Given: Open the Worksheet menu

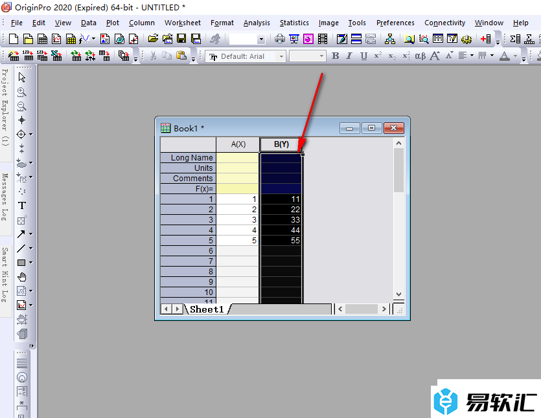Looking at the screenshot, I should tap(183, 23).
